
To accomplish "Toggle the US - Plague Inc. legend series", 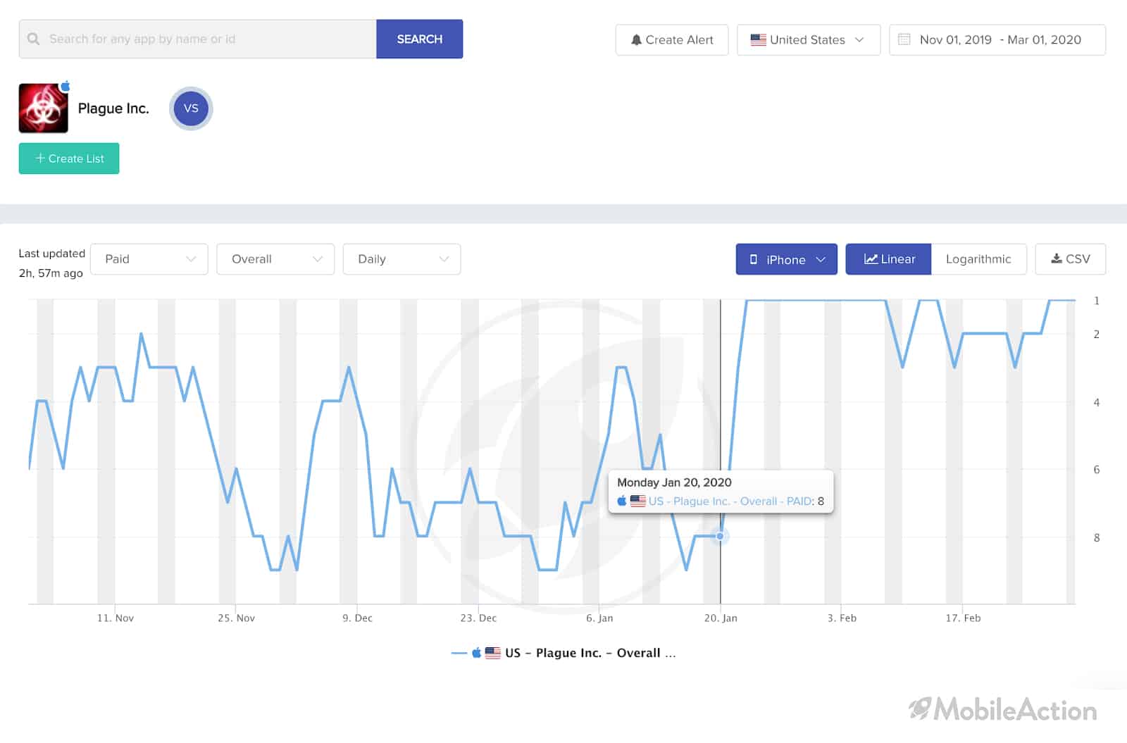I will tap(563, 653).
